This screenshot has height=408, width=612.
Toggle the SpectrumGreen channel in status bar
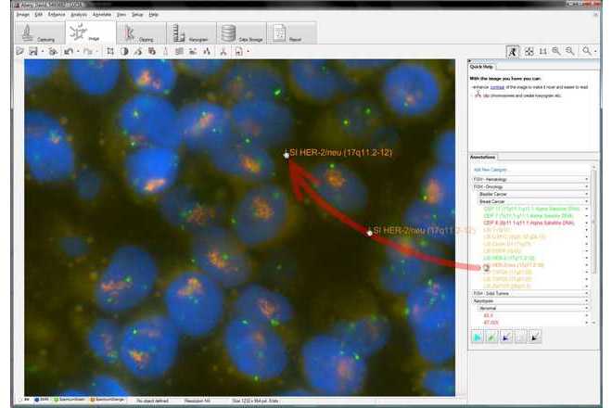[x=69, y=401]
